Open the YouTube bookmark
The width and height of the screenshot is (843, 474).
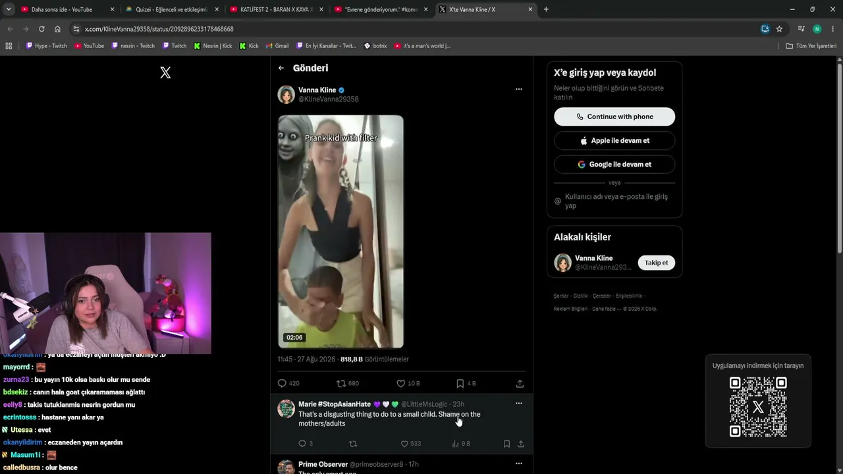pos(89,46)
